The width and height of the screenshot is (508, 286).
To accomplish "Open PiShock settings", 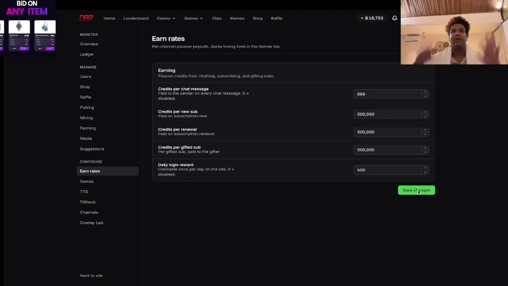I will (x=87, y=202).
